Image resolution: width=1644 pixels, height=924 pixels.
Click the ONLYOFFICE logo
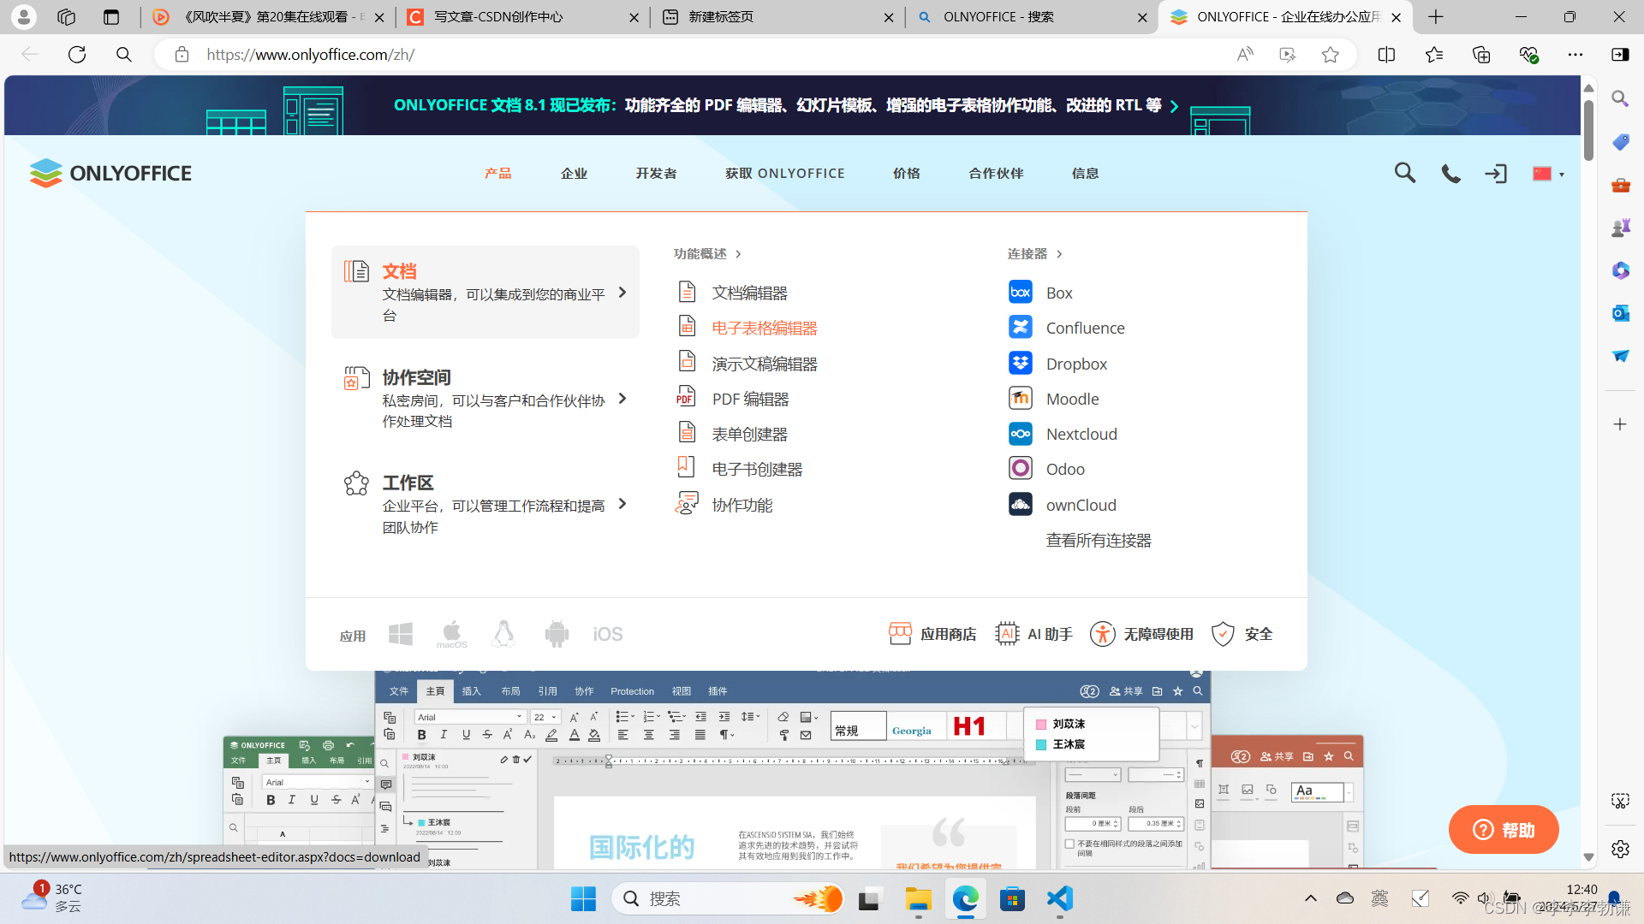110,173
